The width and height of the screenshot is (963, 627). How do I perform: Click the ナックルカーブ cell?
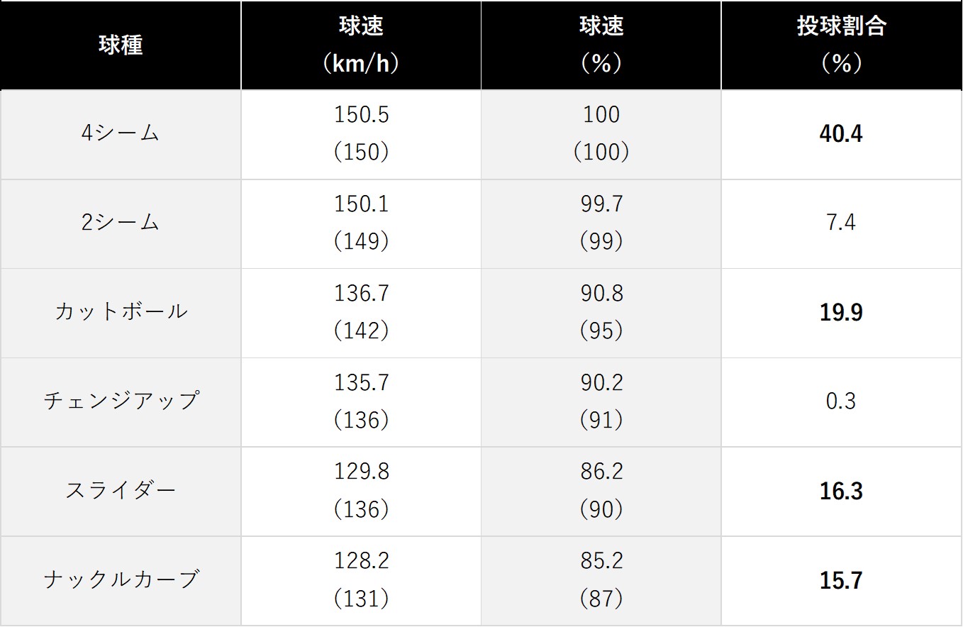click(121, 581)
